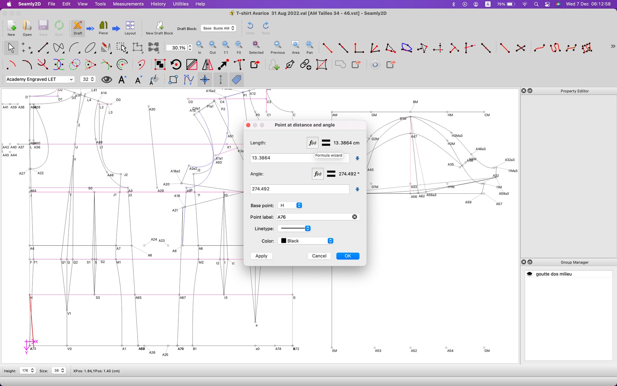The width and height of the screenshot is (617, 386).
Task: Open the Length formula wizard
Action: pos(312,143)
